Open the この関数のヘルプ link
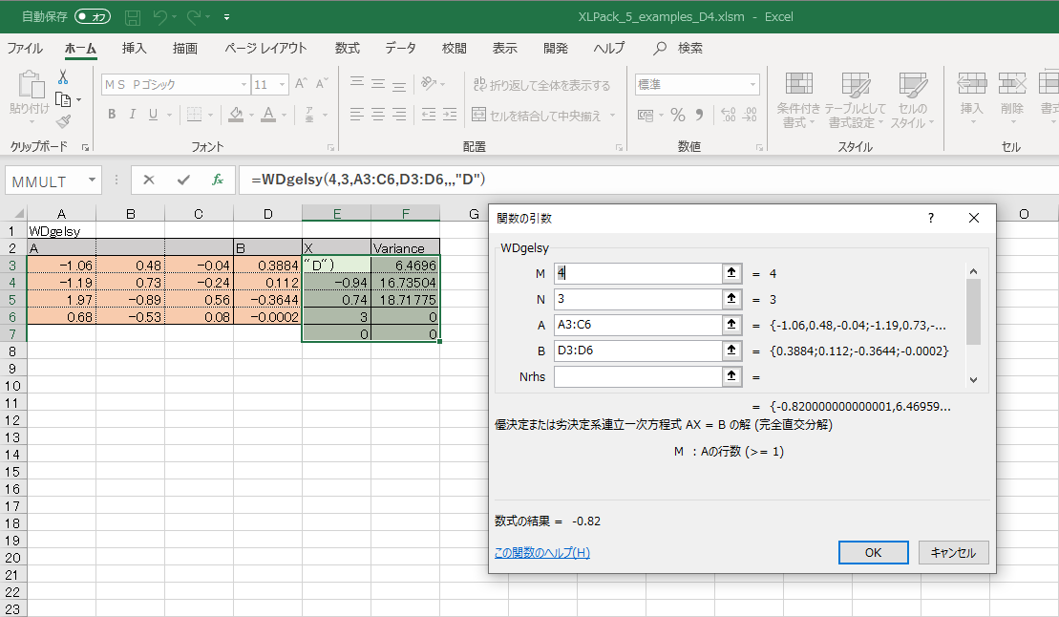Viewport: 1059px width, 617px height. [541, 552]
